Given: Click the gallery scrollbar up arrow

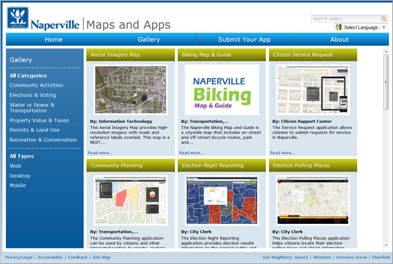Looking at the screenshot, I should coord(386,51).
